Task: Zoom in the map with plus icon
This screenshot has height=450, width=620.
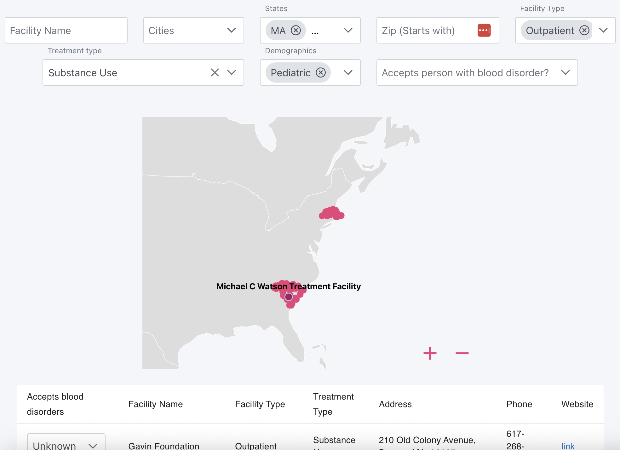Action: [x=430, y=353]
